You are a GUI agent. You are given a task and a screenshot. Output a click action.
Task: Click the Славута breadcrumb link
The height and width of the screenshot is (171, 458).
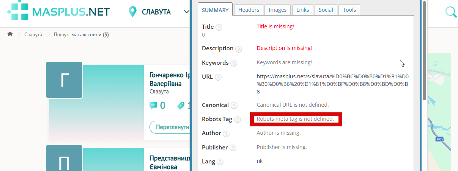pyautogui.click(x=33, y=35)
